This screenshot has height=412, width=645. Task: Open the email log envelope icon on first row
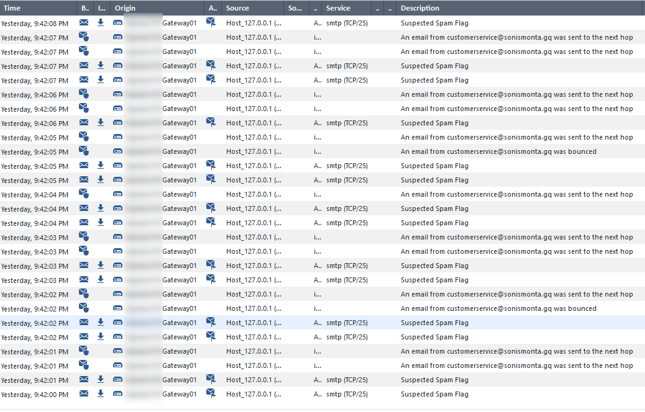click(x=83, y=22)
